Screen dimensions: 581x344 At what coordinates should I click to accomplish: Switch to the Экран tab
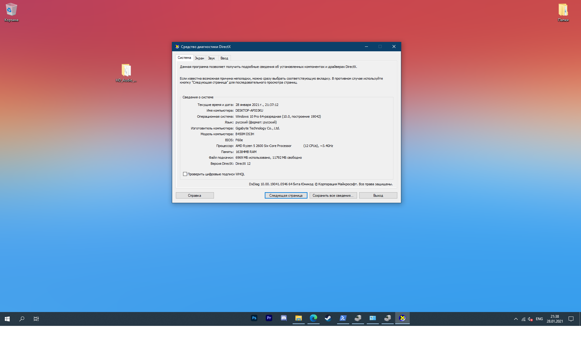199,58
